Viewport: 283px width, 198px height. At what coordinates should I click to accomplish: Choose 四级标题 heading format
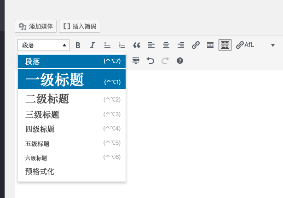pyautogui.click(x=72, y=129)
